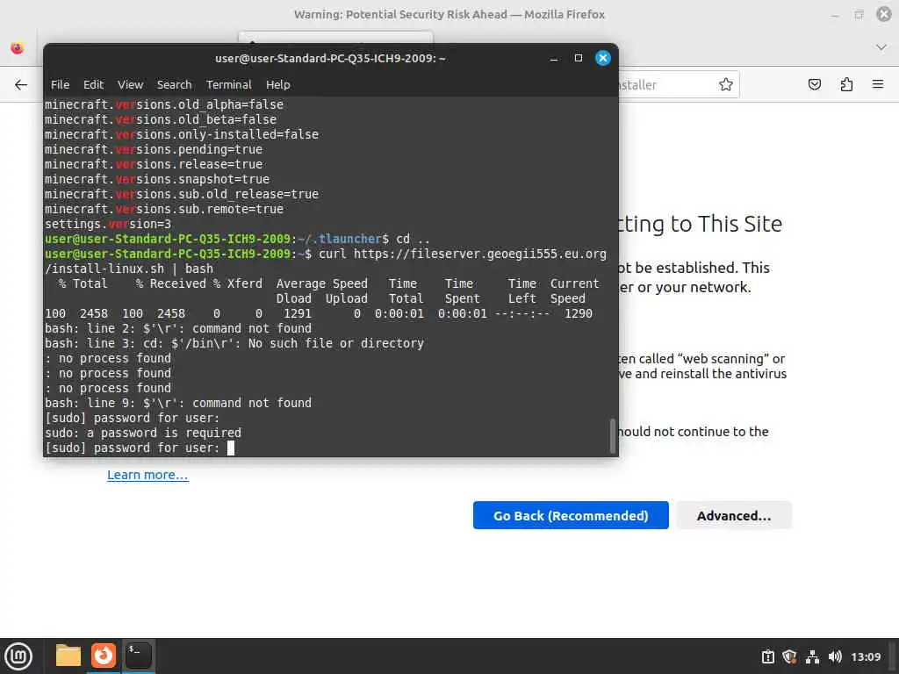Open the terminal File menu
This screenshot has width=899, height=674.
pyautogui.click(x=61, y=85)
